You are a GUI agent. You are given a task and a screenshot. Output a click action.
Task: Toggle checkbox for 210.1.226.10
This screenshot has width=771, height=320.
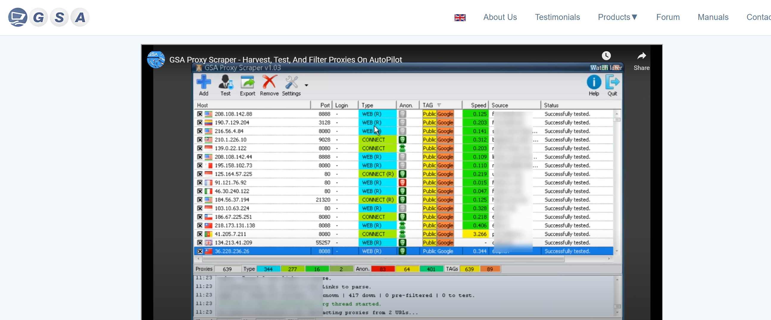[x=200, y=140]
